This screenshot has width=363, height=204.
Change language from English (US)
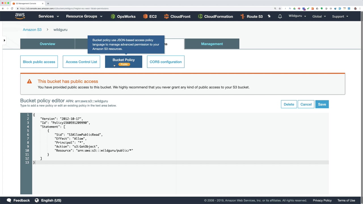[51, 200]
